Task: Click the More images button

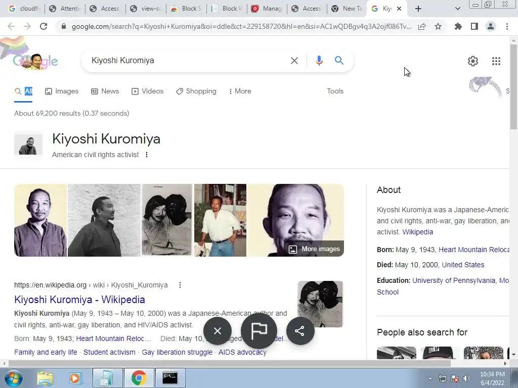Action: pyautogui.click(x=314, y=249)
